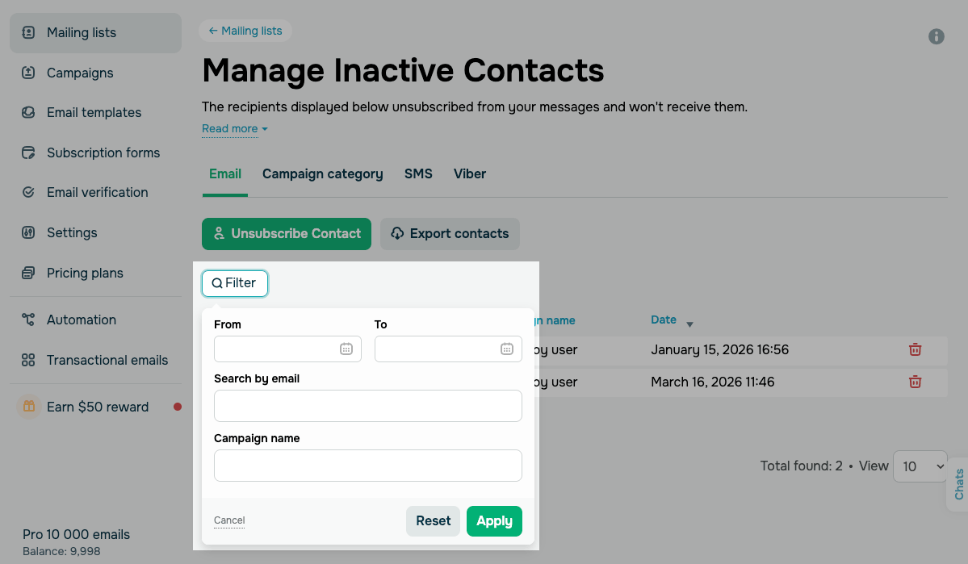Apply the filter settings
Screen dimensions: 968x564
494,521
